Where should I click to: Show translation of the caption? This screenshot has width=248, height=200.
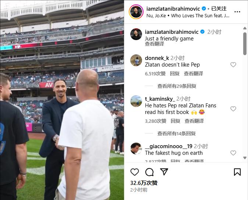pyautogui.click(x=155, y=44)
